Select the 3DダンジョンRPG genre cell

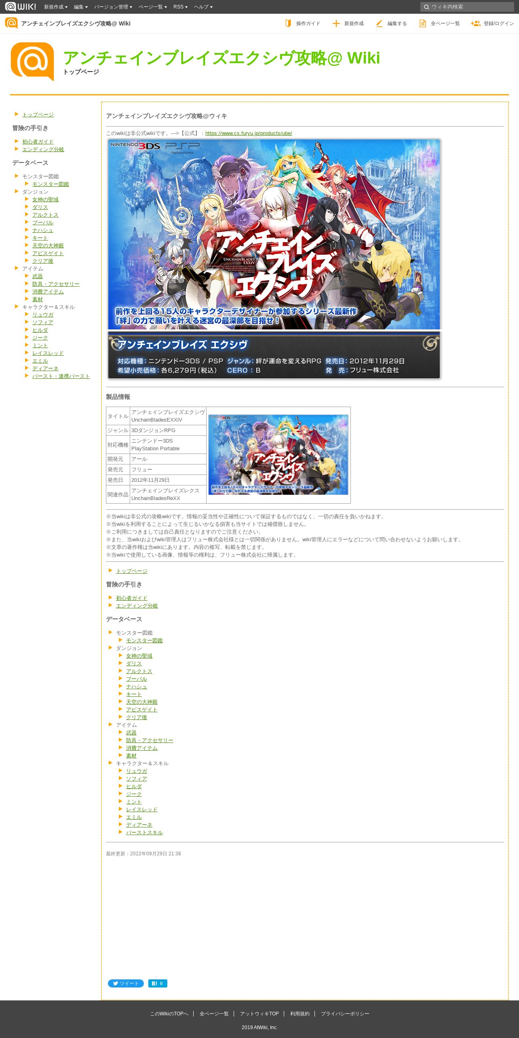tap(168, 430)
